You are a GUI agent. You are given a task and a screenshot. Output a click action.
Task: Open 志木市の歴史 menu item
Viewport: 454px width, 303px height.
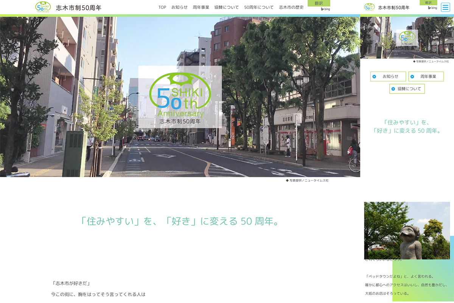tap(291, 8)
